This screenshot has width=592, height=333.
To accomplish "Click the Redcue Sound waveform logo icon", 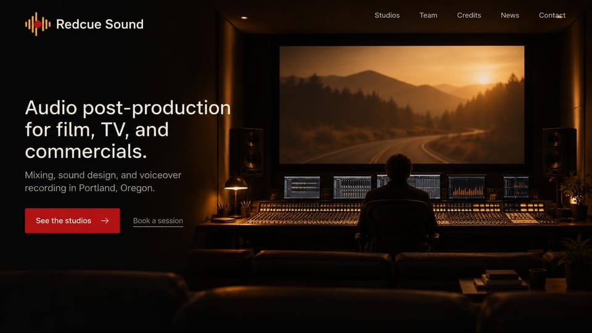I will [38, 24].
